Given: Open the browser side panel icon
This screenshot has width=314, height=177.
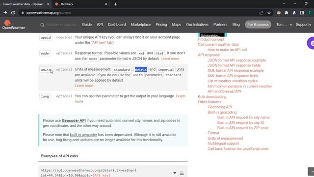Looking at the screenshot, I should [302, 13].
